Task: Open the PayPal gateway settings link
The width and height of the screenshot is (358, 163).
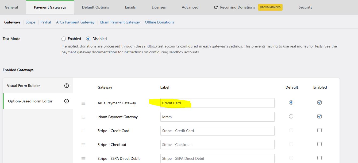Action: coord(45,22)
